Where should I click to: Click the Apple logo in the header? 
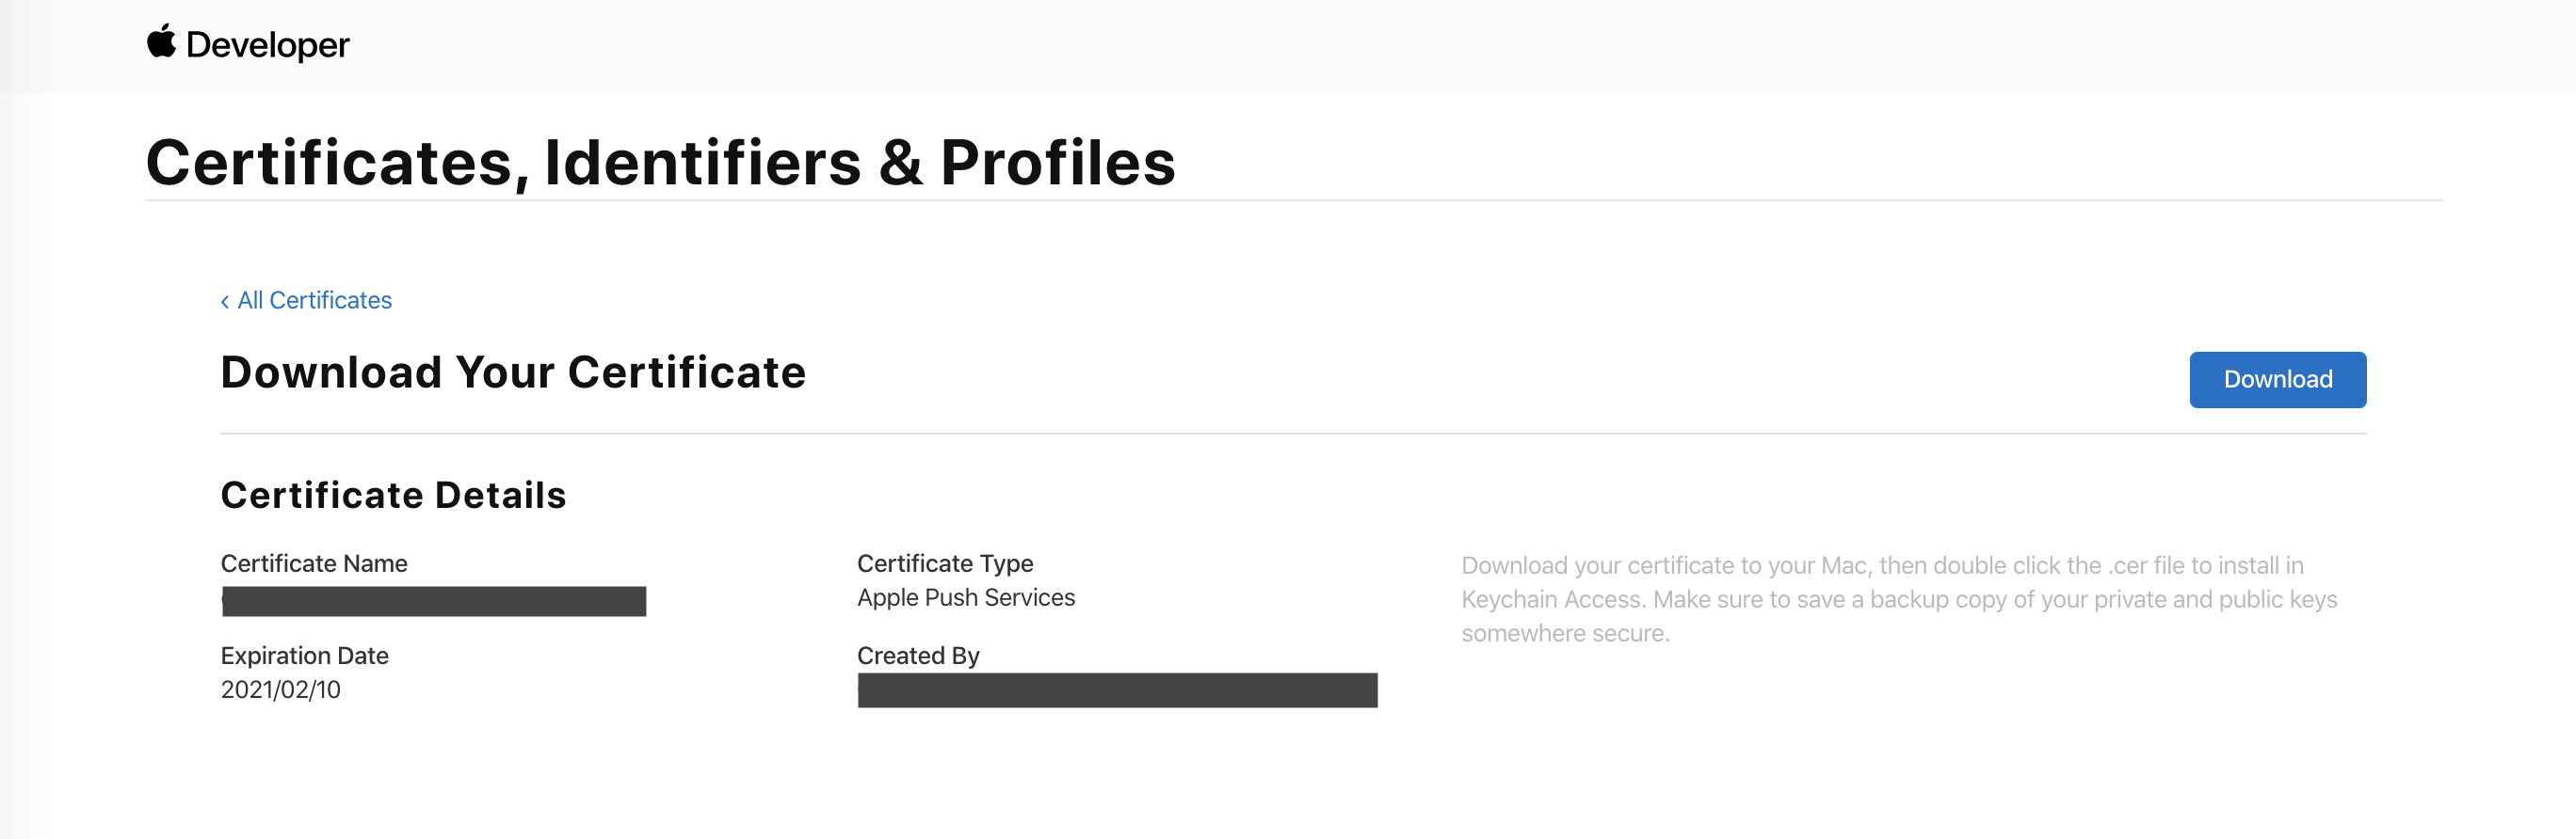tap(163, 42)
